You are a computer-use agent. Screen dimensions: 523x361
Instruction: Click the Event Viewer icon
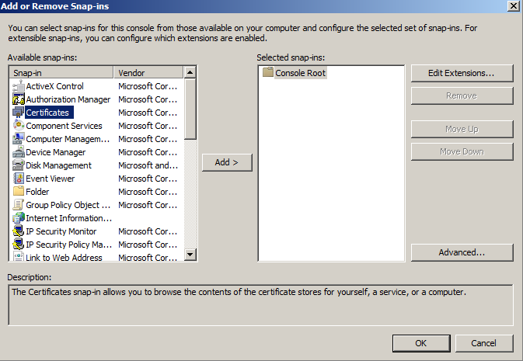click(19, 179)
